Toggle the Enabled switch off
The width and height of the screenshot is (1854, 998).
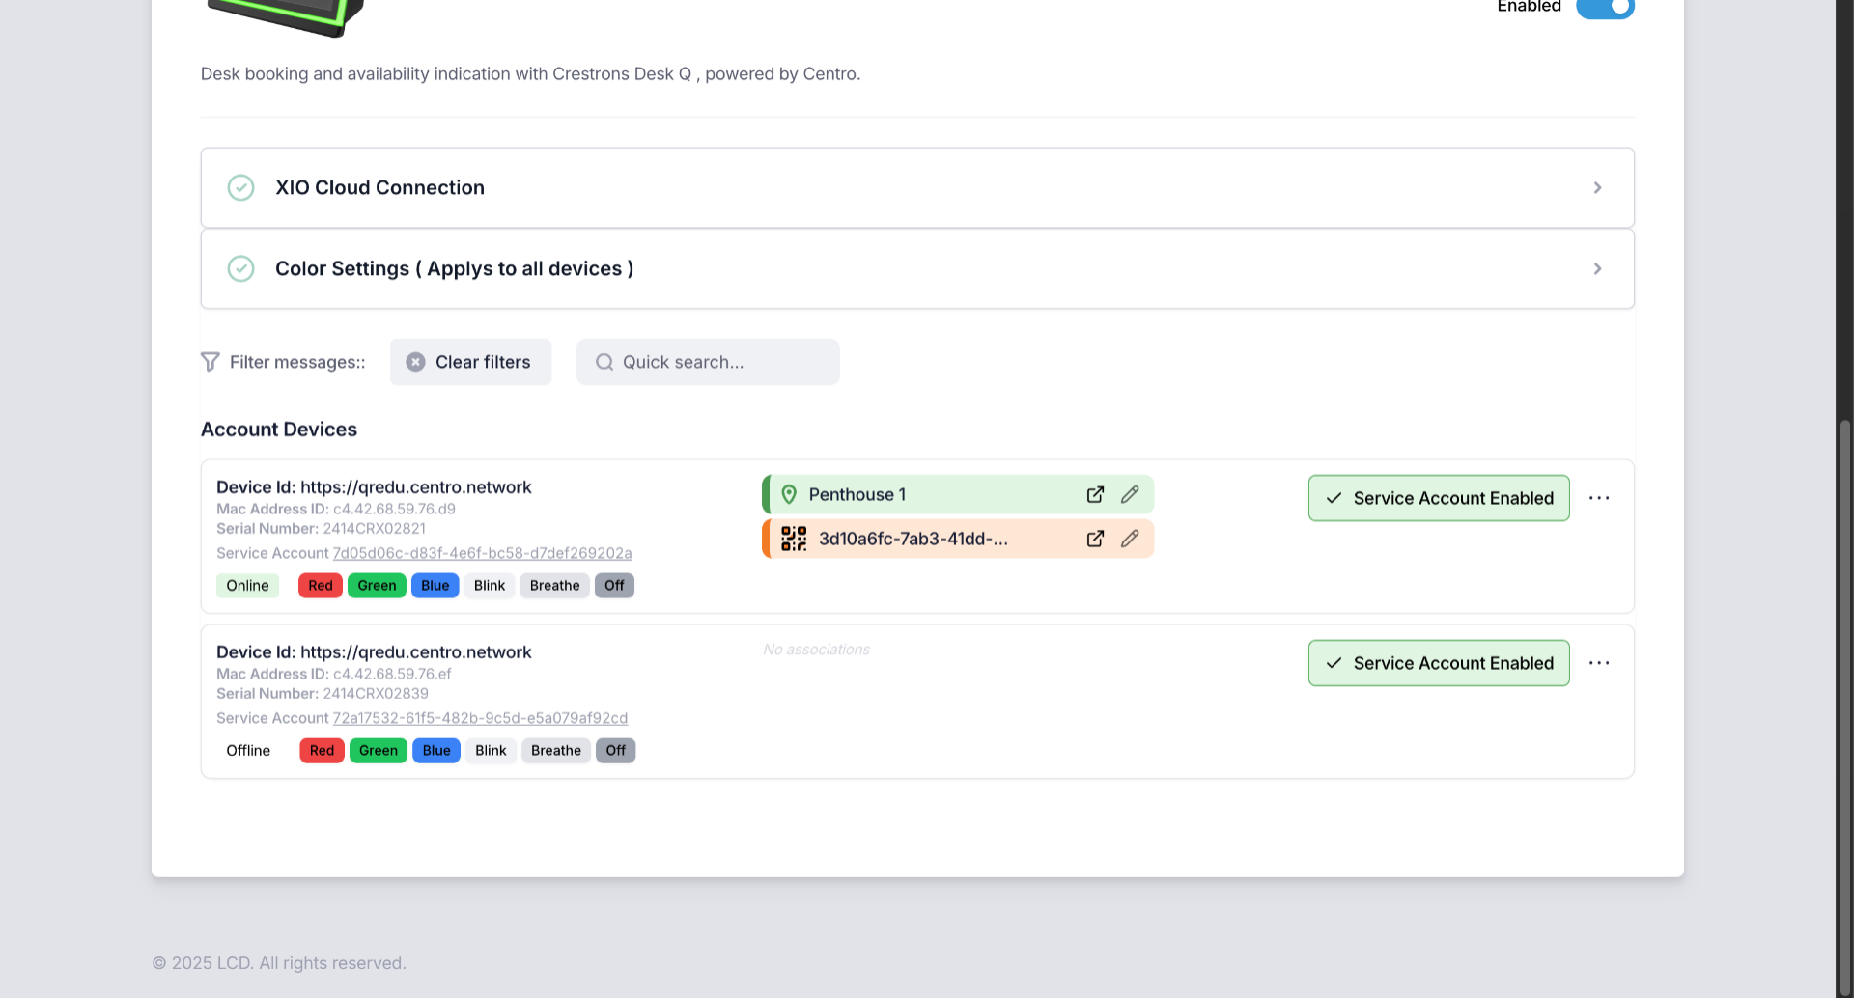[x=1605, y=8]
